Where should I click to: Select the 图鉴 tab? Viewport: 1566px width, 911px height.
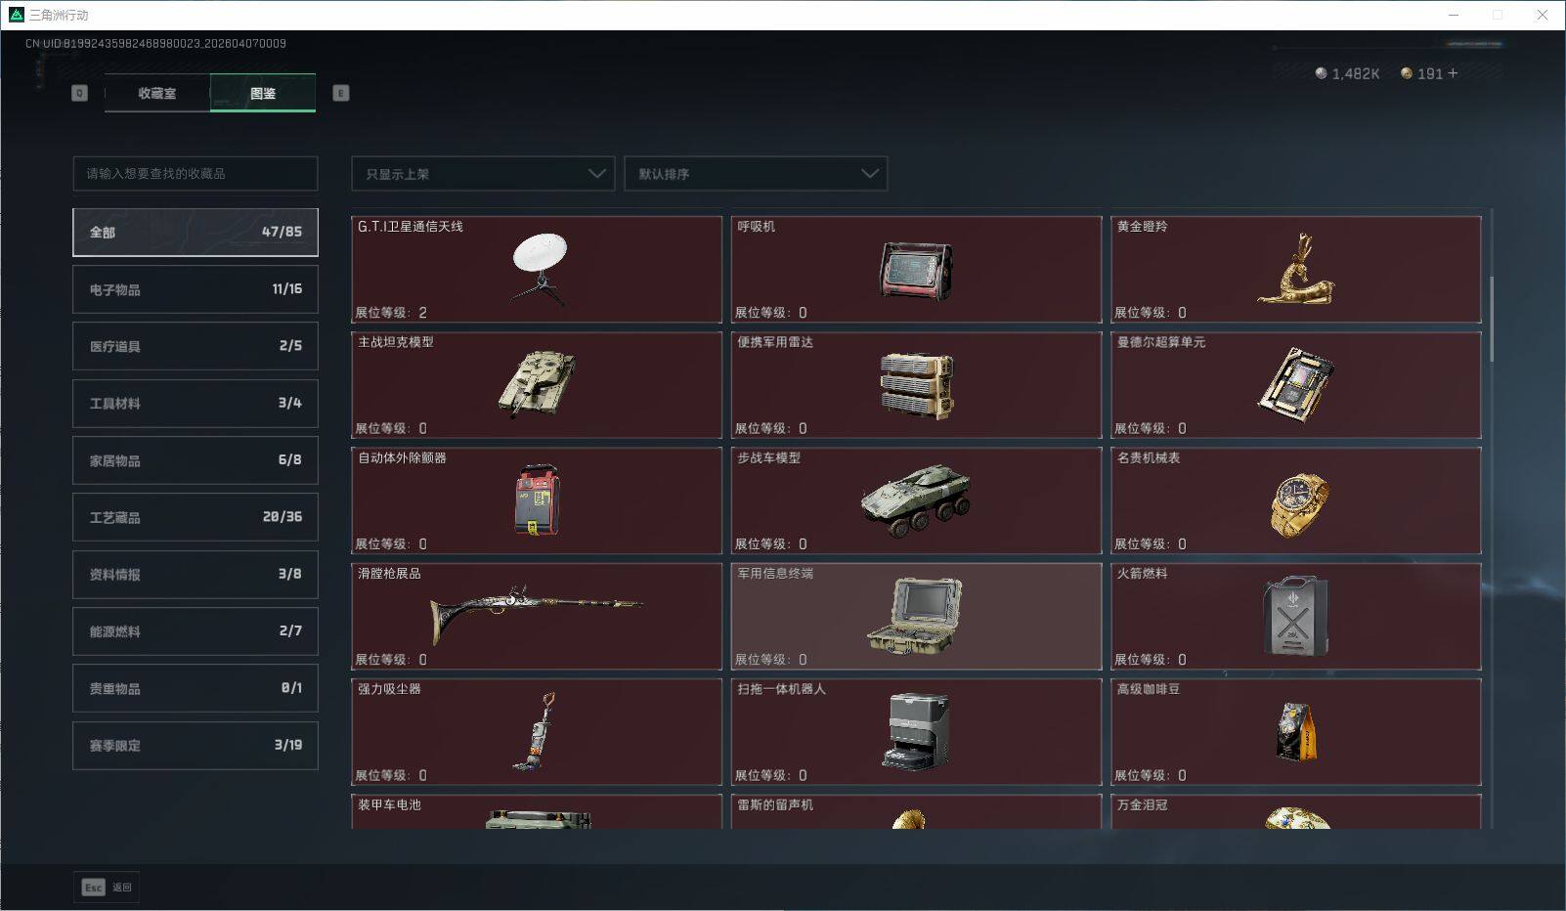(x=263, y=93)
